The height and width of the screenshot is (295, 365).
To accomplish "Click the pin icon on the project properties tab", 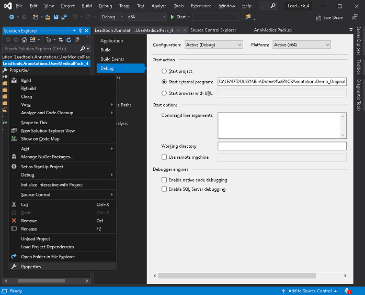I will click(178, 30).
